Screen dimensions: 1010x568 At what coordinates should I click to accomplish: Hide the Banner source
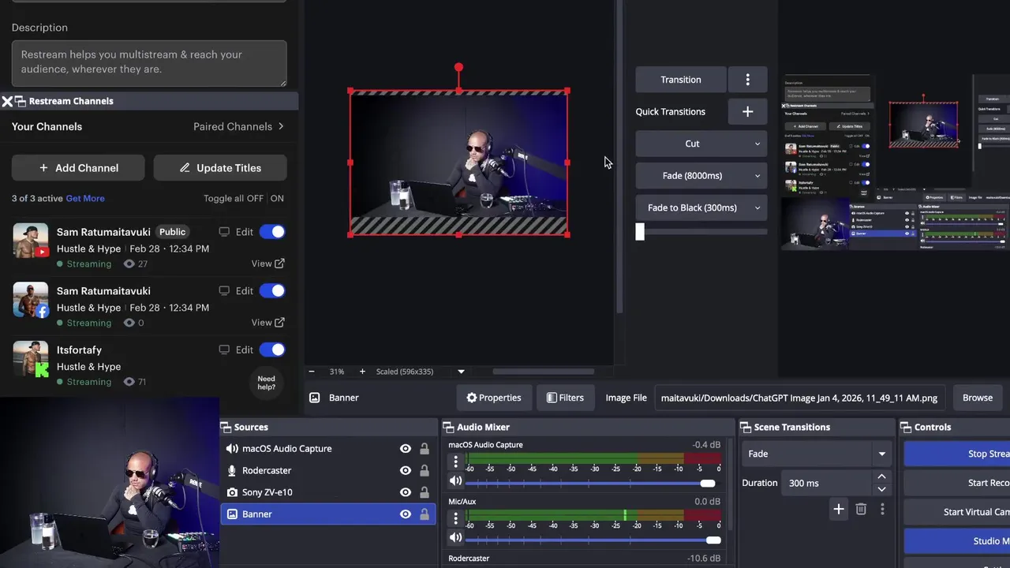406,514
